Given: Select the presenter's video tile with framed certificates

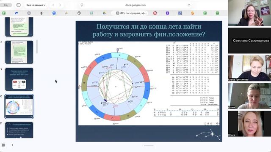Looking at the screenshot, I should [x=249, y=13].
